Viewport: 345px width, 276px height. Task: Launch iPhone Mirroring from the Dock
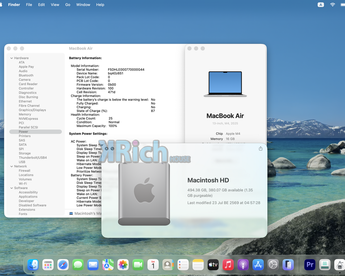coord(288,265)
